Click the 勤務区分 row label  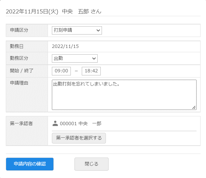(x=19, y=58)
